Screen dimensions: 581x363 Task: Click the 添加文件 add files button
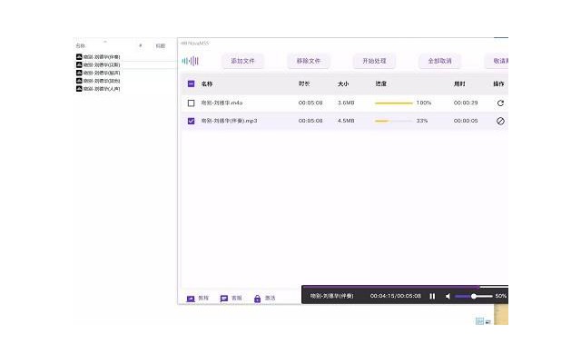[x=242, y=61]
